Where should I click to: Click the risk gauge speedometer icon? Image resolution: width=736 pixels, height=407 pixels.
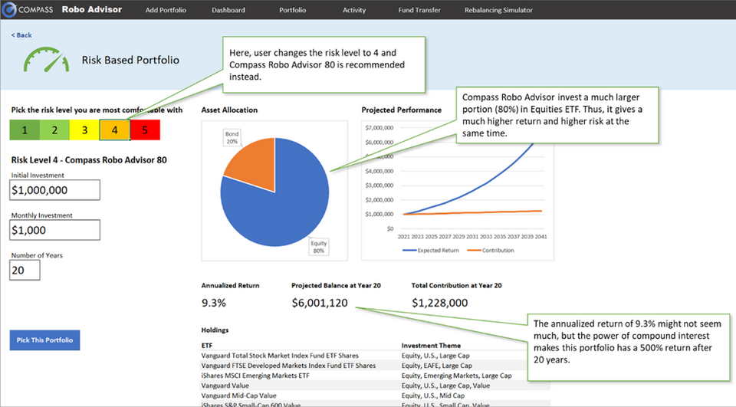point(47,60)
